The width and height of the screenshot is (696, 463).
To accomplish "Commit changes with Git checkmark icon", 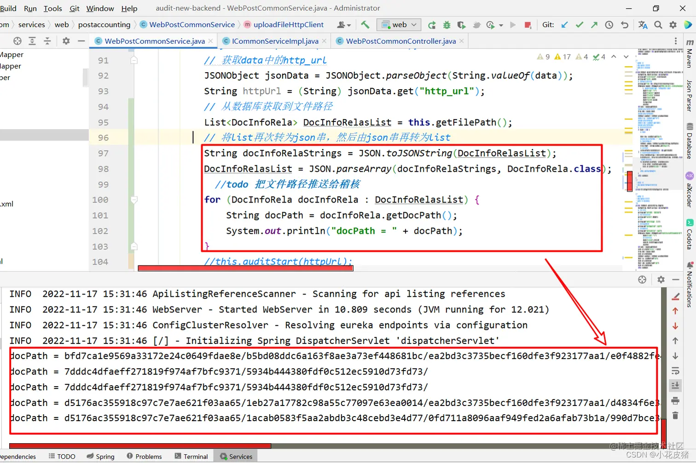I will point(580,25).
